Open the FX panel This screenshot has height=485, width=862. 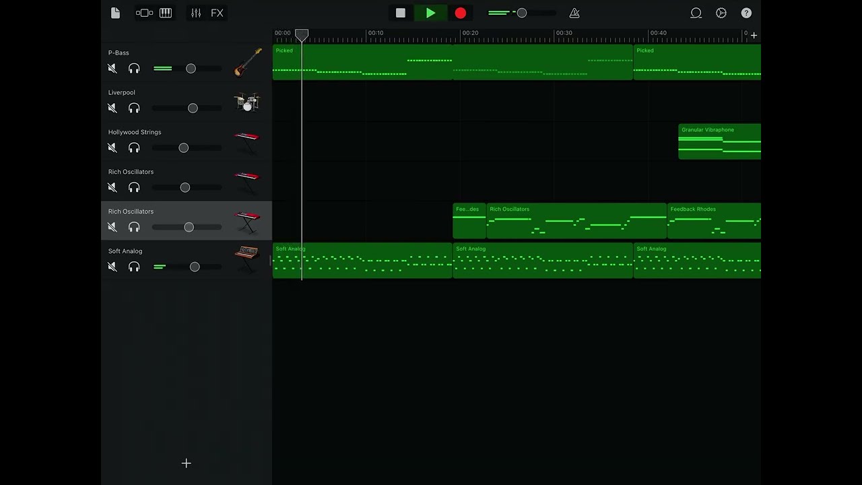click(217, 13)
